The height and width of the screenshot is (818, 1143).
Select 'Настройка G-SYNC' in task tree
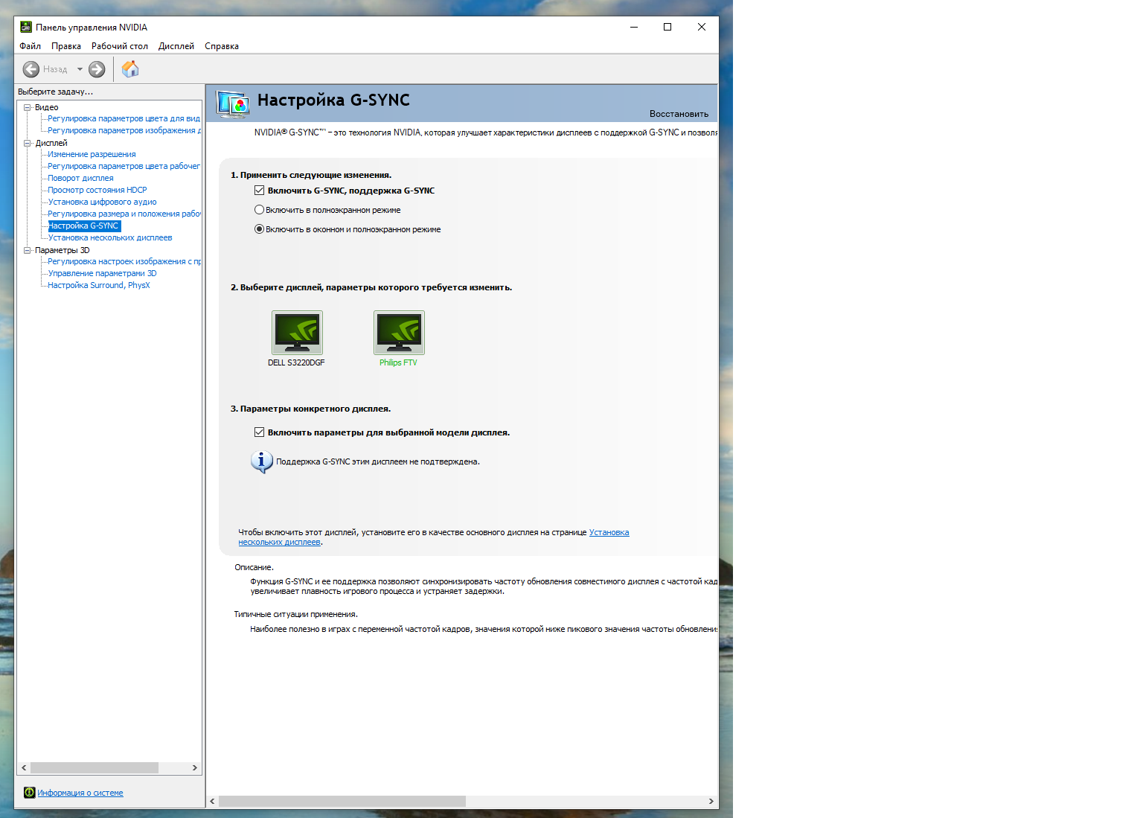click(84, 226)
